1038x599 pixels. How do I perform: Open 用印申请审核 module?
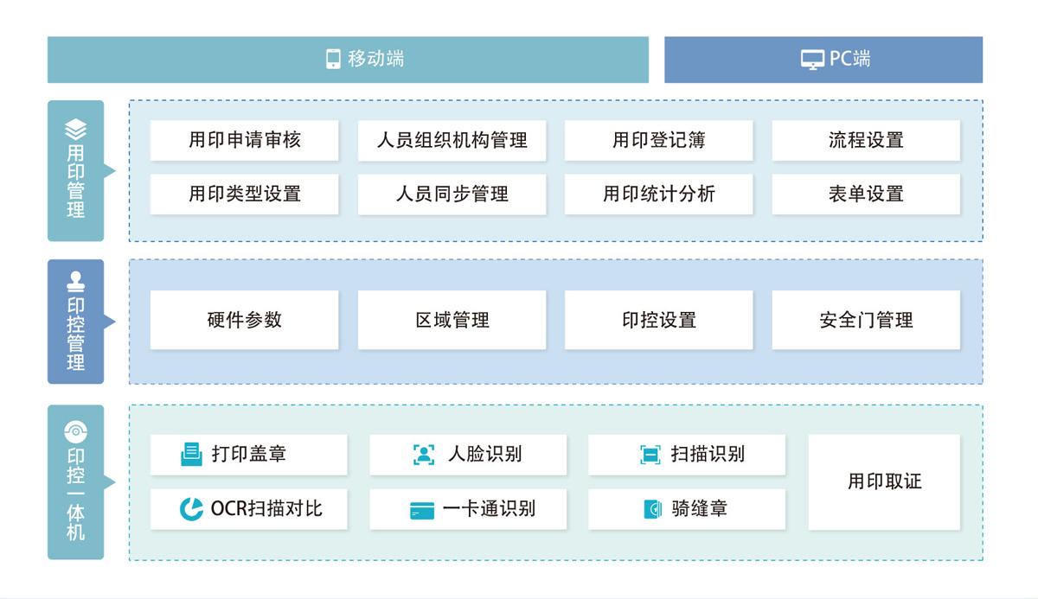coord(244,140)
